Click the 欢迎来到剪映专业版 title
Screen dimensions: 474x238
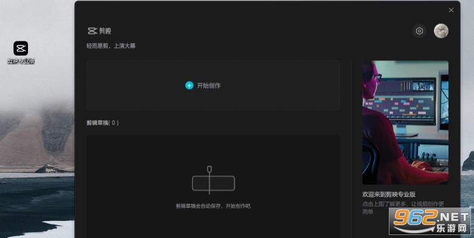pos(389,194)
